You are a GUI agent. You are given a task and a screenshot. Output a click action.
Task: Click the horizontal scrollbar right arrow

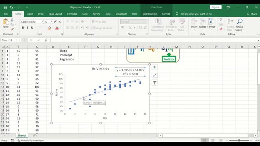point(256,136)
